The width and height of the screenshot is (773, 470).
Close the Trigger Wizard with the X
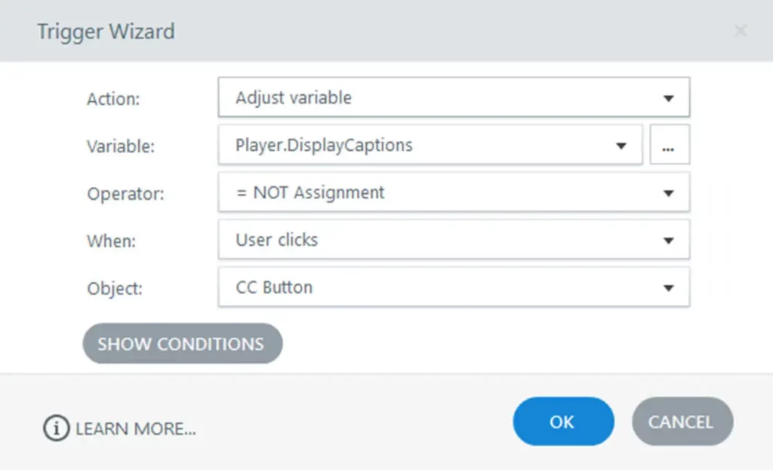tap(741, 31)
